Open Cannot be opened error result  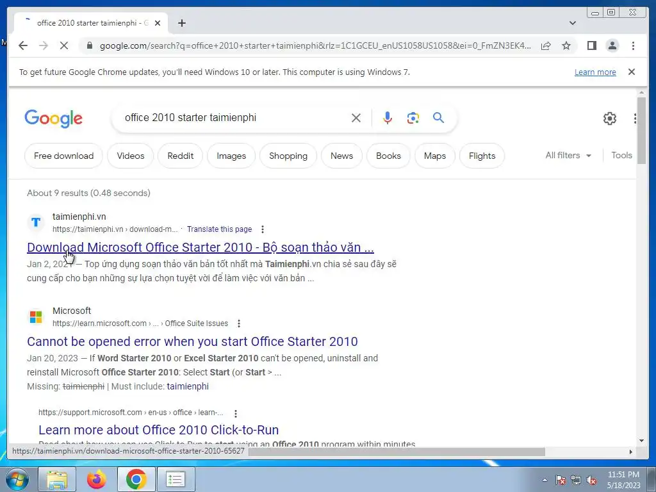click(192, 341)
